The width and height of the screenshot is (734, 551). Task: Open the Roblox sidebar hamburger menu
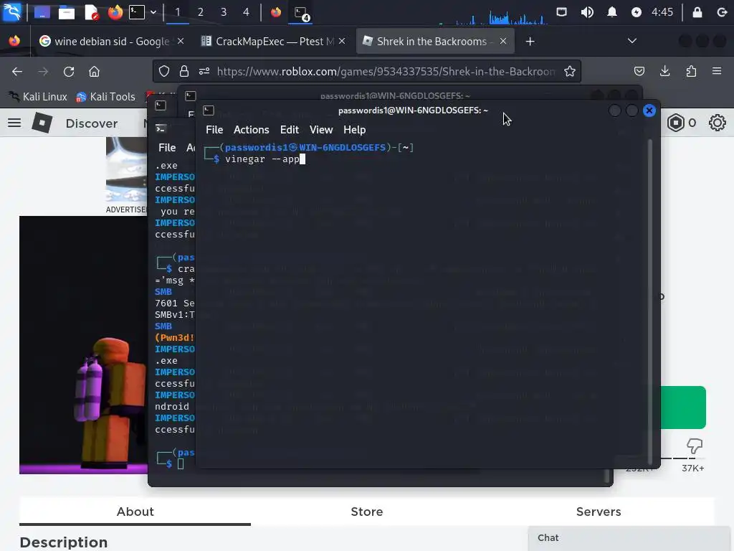click(14, 123)
